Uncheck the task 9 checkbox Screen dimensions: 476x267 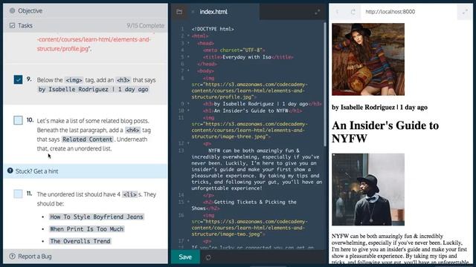(x=18, y=79)
